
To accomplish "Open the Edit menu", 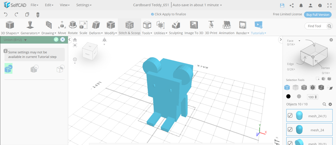I will pyautogui.click(x=49, y=5).
